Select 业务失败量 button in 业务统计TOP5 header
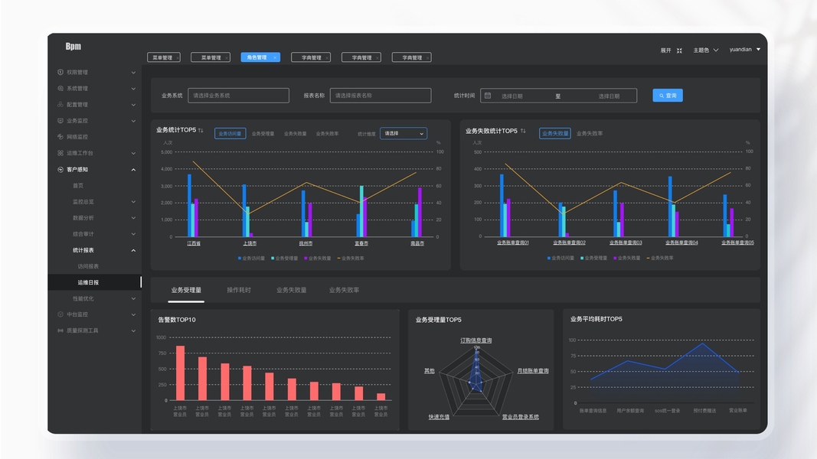The height and width of the screenshot is (459, 817). 296,134
